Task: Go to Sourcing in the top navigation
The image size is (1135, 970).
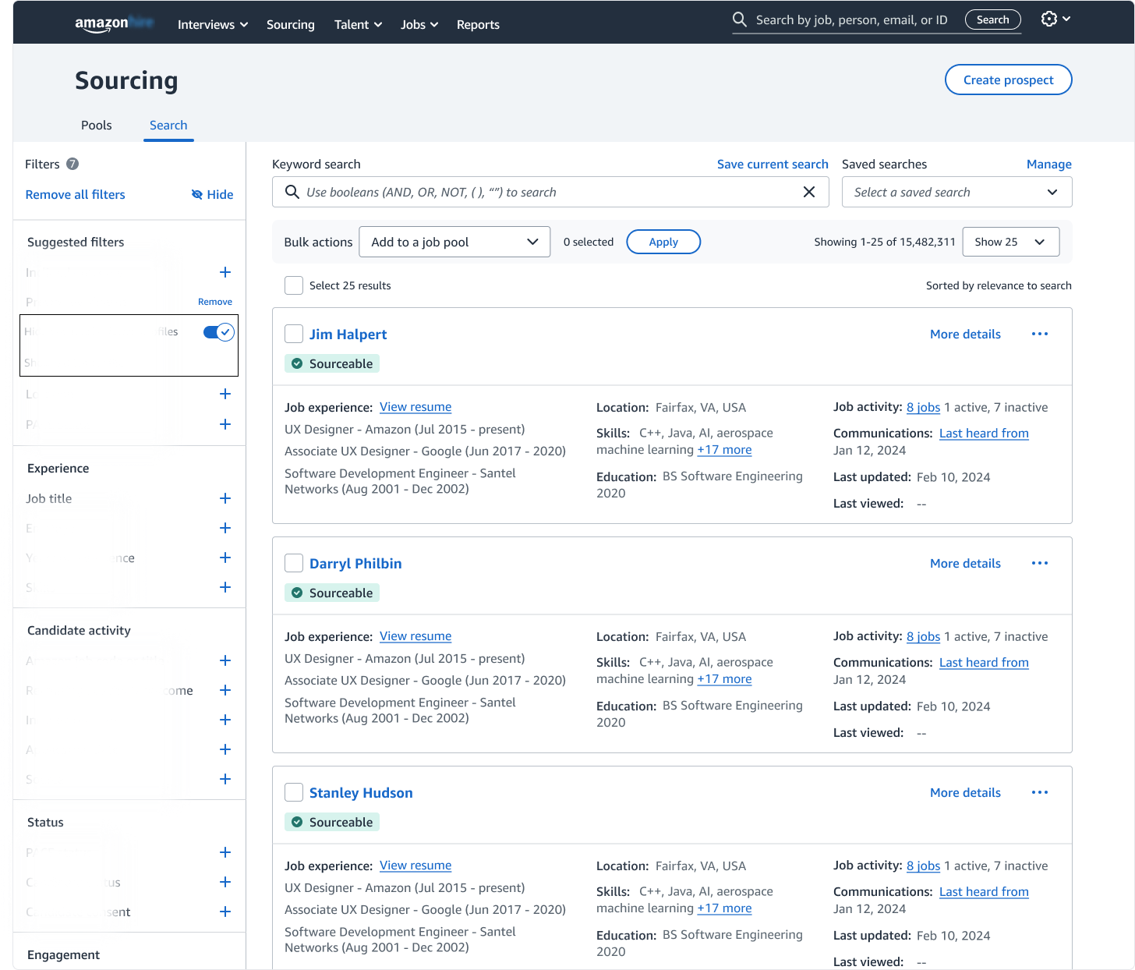Action: pos(291,24)
